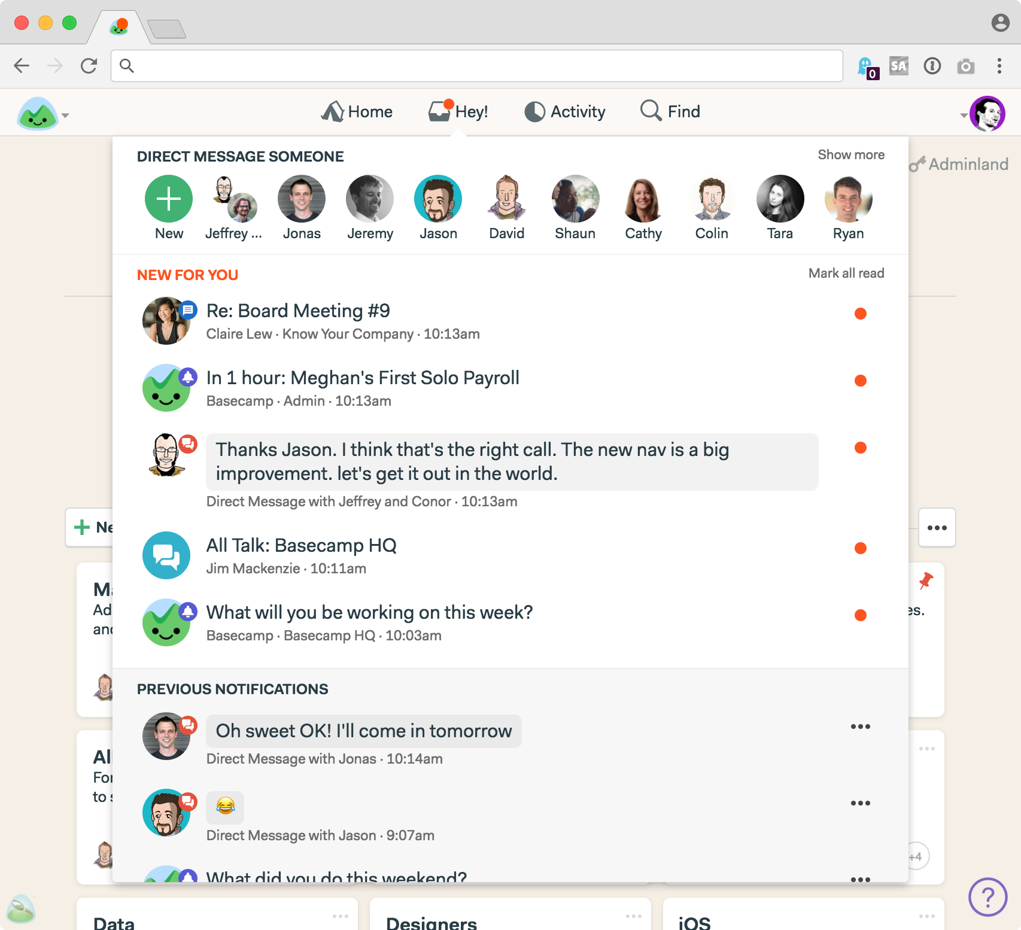Click the browser address bar

(x=477, y=66)
